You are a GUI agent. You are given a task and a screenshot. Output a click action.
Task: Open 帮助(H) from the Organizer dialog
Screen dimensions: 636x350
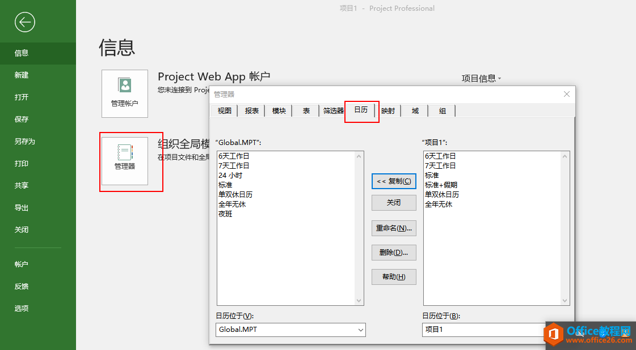point(394,277)
